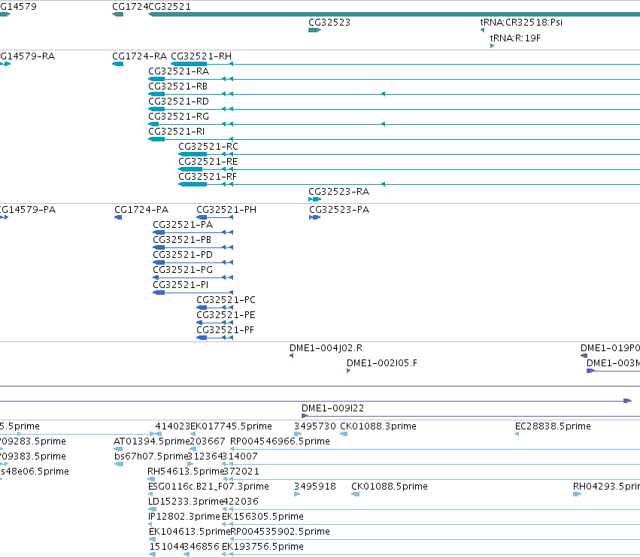The height and width of the screenshot is (558, 640).
Task: Click the CG14579-PA protein label
Action: point(28,209)
